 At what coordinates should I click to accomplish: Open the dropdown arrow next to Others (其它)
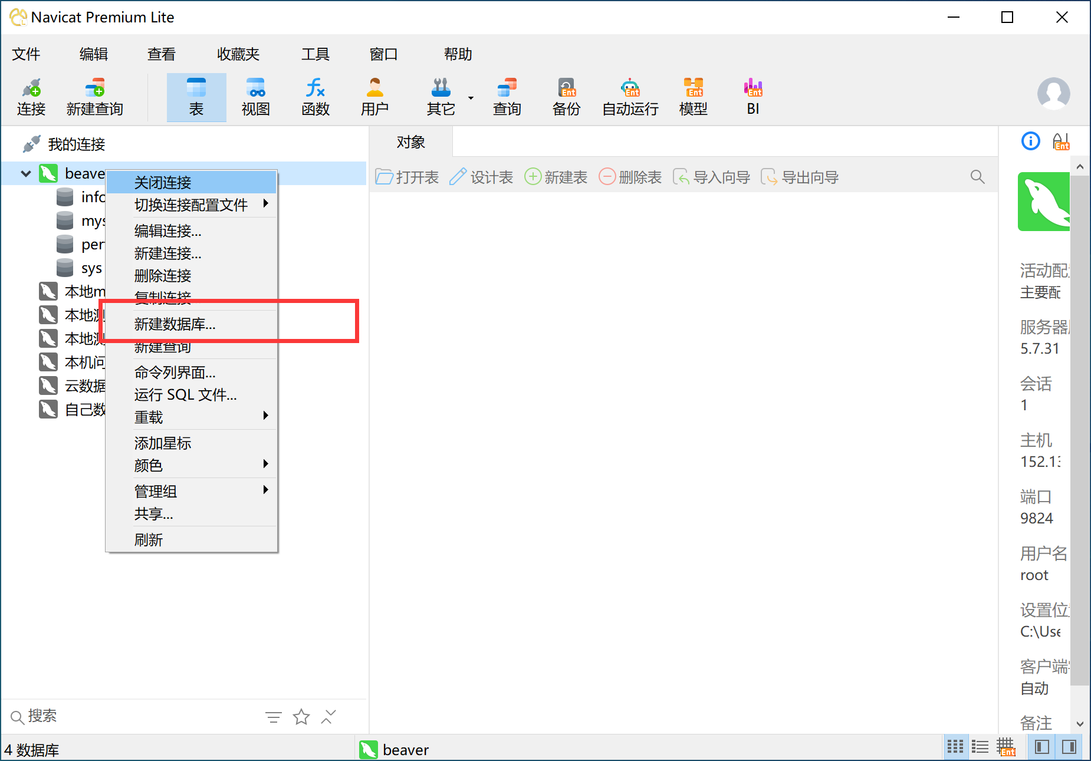click(x=471, y=98)
